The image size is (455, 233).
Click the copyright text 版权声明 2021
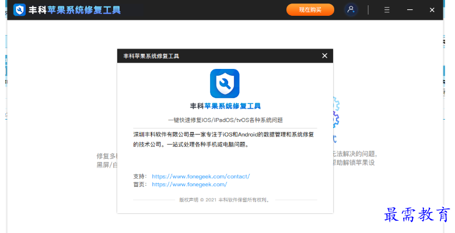click(225, 200)
